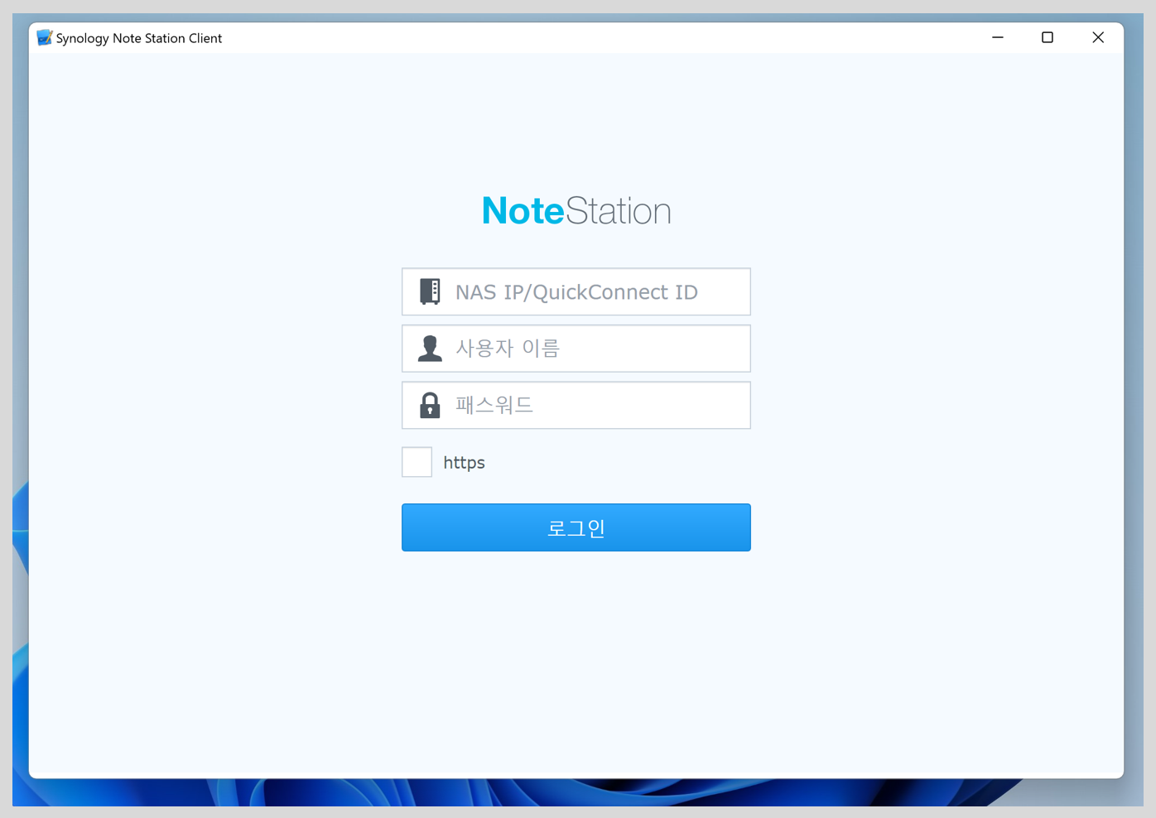This screenshot has height=818, width=1156.
Task: Minimize the Note Station Client window
Action: (x=998, y=37)
